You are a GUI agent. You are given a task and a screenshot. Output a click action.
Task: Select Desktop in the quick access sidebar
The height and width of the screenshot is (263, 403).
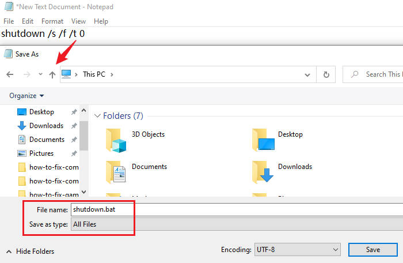pyautogui.click(x=41, y=112)
